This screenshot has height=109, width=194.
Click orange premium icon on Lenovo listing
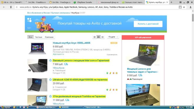pyautogui.click(x=113, y=73)
